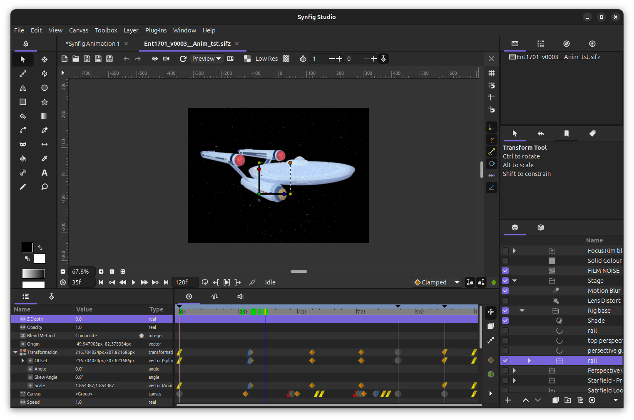
Task: Switch to Synfig Animation 1 tab
Action: [92, 44]
